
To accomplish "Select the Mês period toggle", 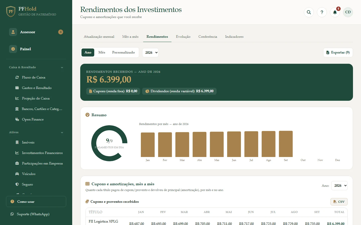I will tap(102, 52).
